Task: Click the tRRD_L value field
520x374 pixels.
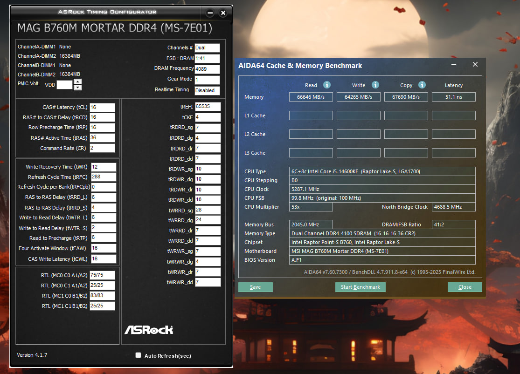Action: point(104,197)
